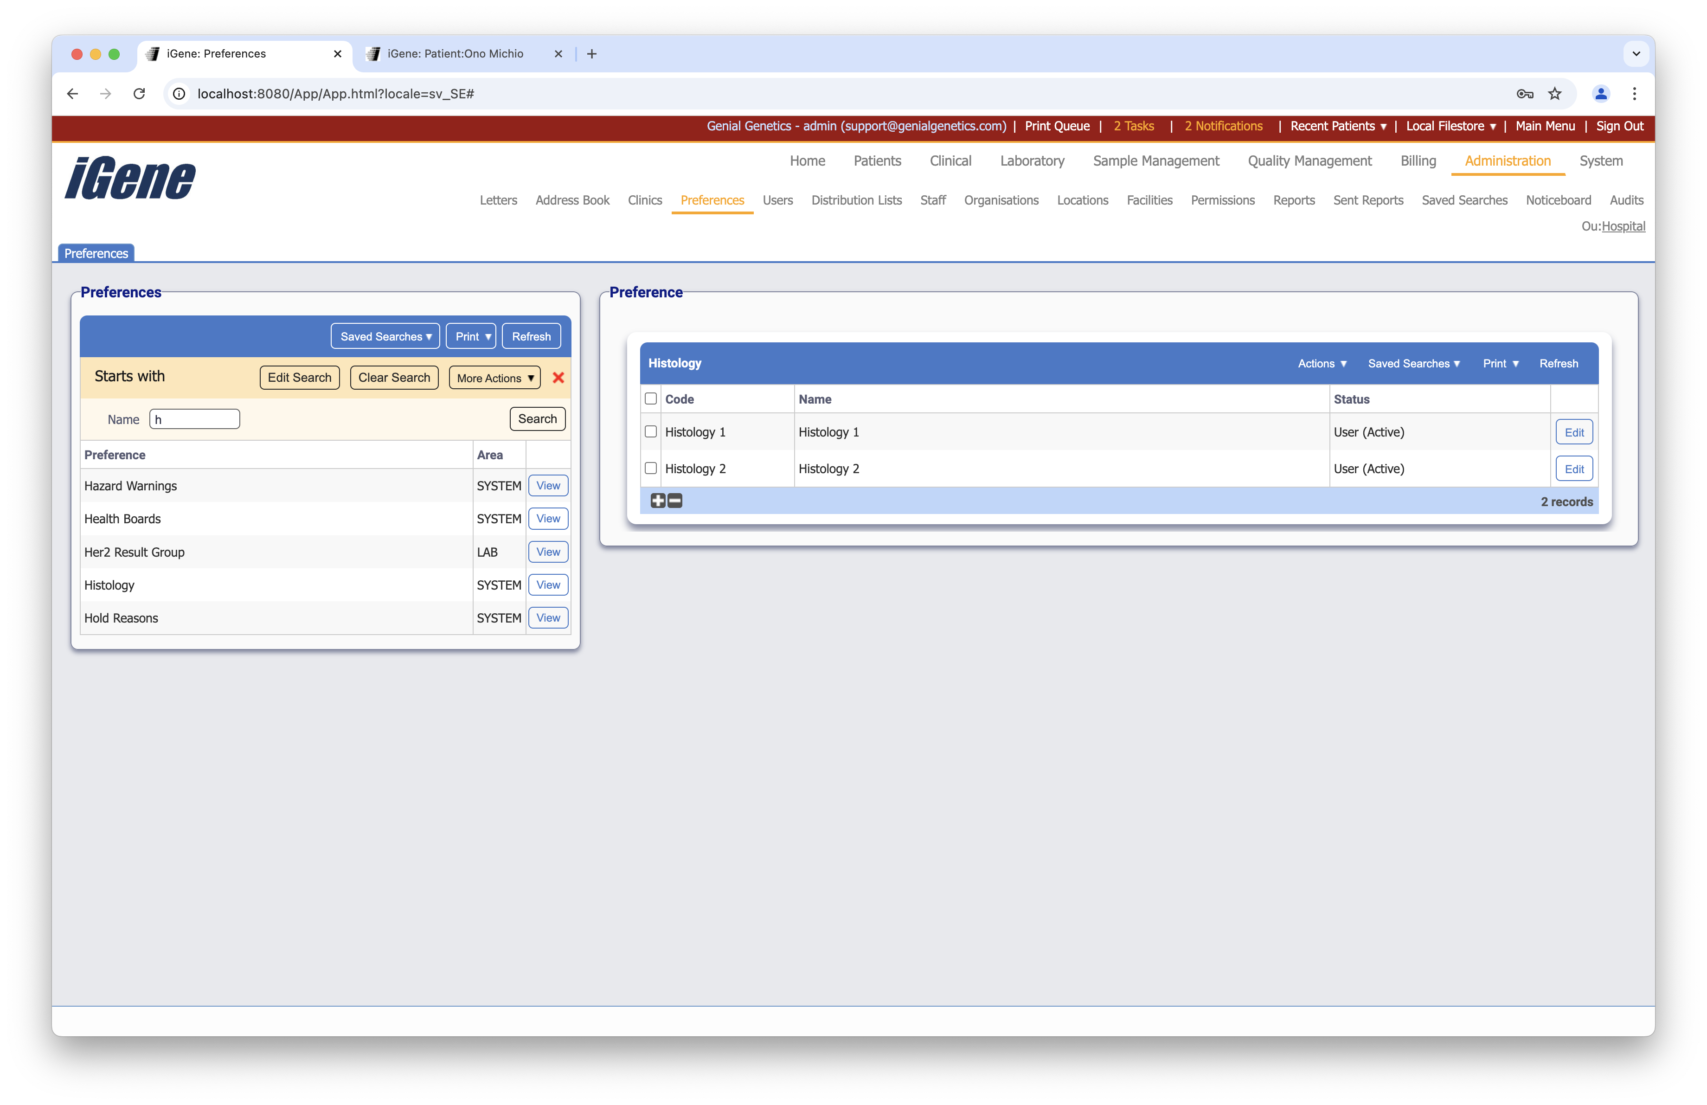
Task: Reload page with browser refresh icon
Action: point(139,94)
